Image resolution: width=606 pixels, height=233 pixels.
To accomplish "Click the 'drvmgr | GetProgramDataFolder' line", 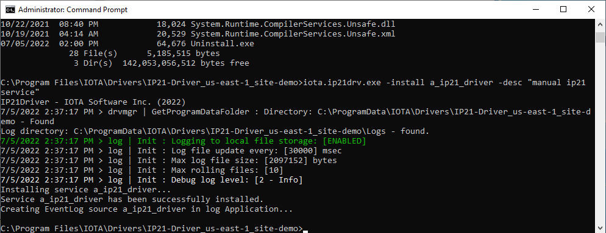I will pos(295,117).
